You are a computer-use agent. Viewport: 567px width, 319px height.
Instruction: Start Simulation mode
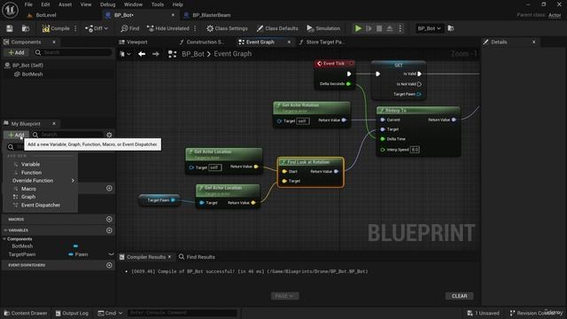click(323, 28)
